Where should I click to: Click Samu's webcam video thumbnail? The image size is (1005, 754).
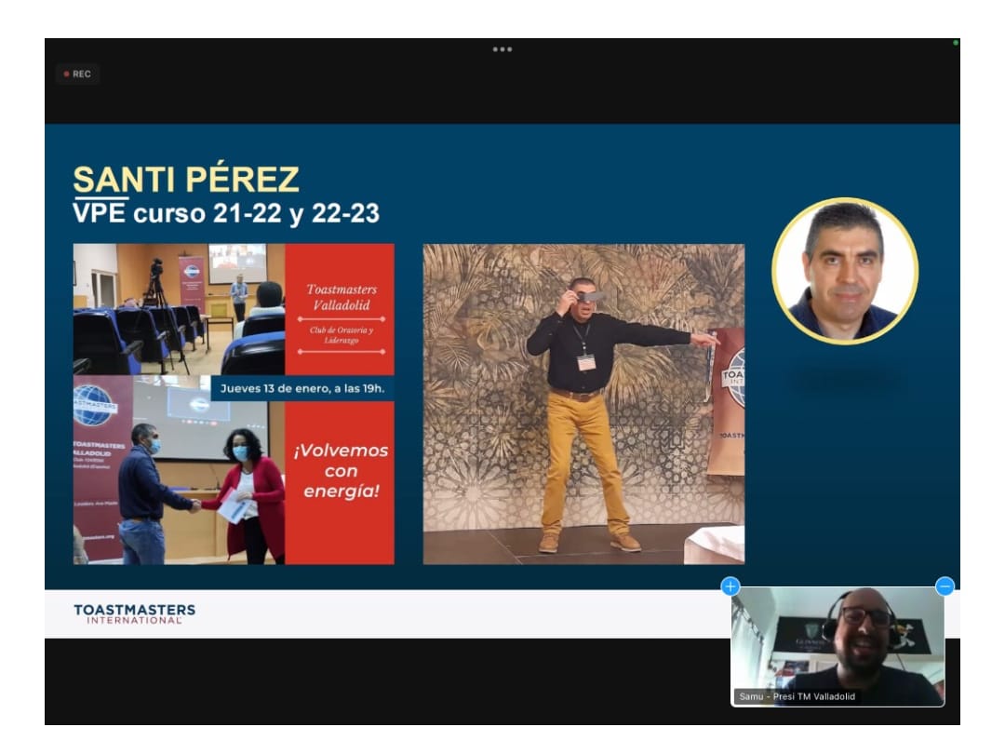coord(837,646)
